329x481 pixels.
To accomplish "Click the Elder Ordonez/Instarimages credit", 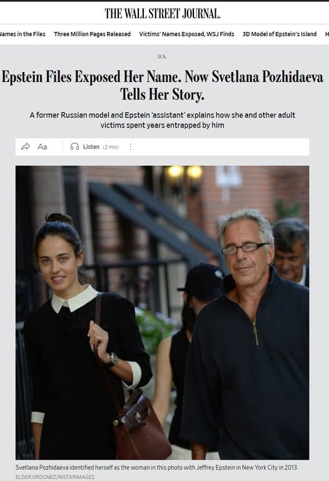I will click(55, 477).
